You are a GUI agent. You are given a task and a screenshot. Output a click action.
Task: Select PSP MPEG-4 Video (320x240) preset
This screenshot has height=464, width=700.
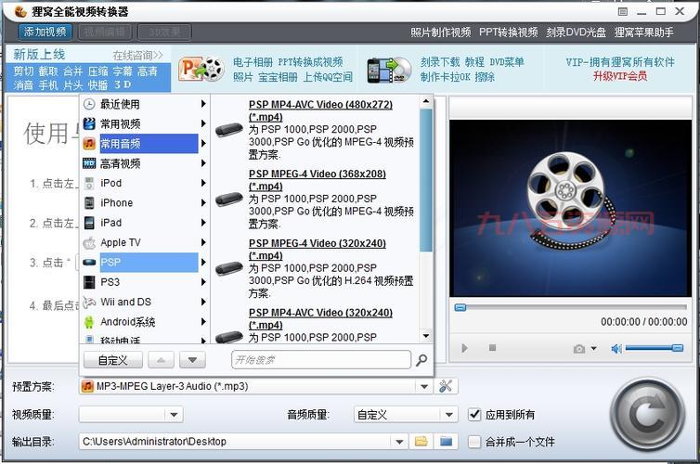318,250
